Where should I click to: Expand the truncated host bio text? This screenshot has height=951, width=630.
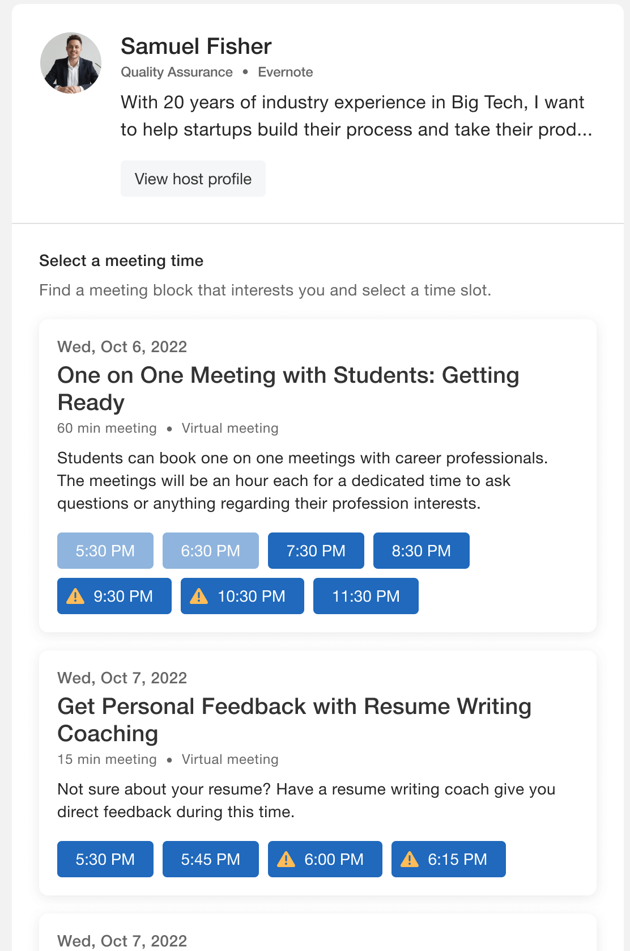(x=356, y=116)
